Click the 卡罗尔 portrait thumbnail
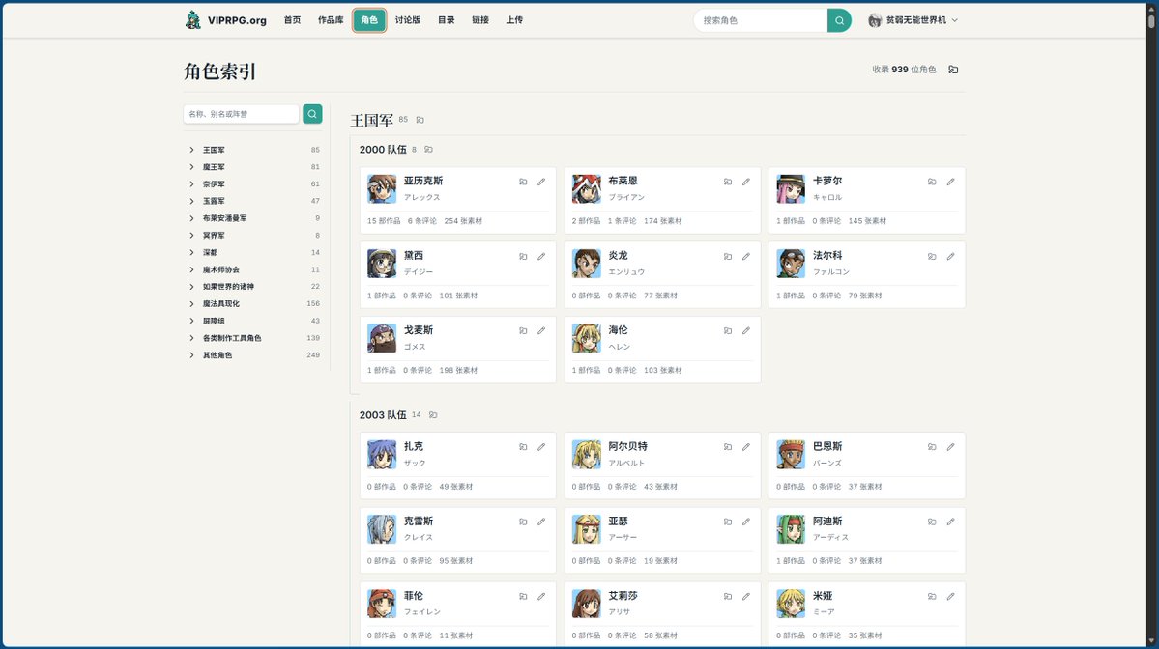The height and width of the screenshot is (649, 1159). [791, 189]
